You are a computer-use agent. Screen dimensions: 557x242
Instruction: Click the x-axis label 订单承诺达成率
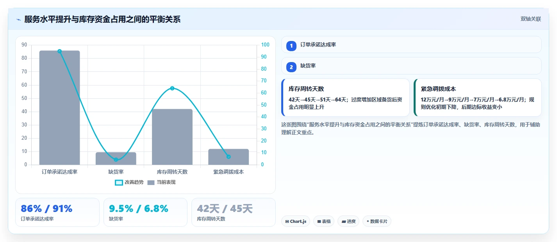59,172
